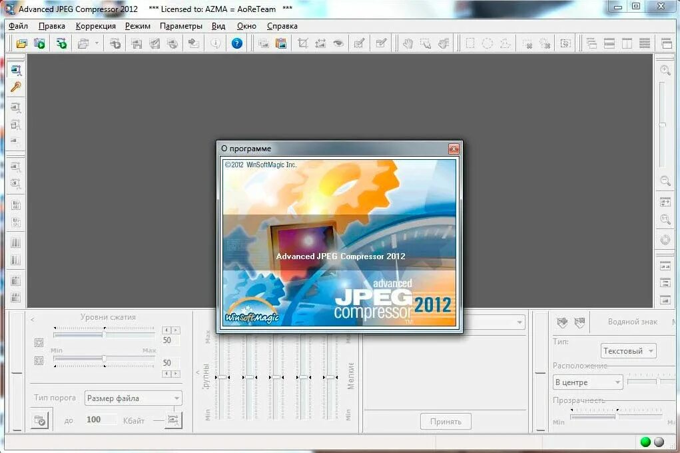Open the Файл menu
Screen dimensions: 680x453
[18, 26]
